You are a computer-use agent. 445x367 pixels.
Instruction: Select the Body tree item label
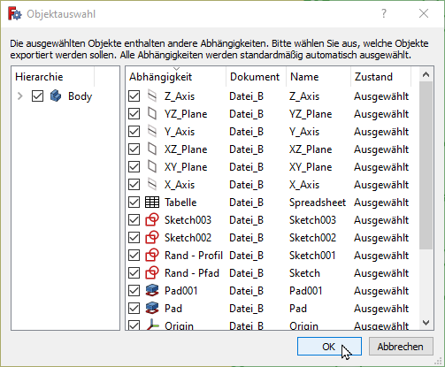80,96
